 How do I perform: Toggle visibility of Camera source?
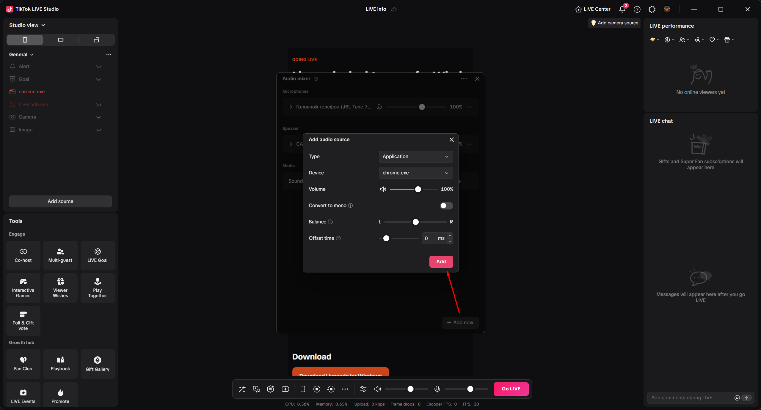point(99,117)
